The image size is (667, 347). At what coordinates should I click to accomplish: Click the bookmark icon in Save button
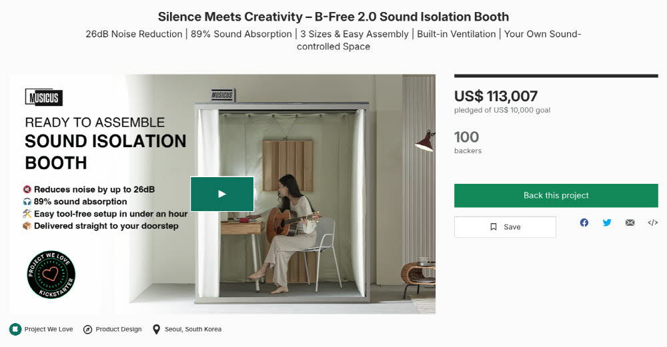(494, 227)
